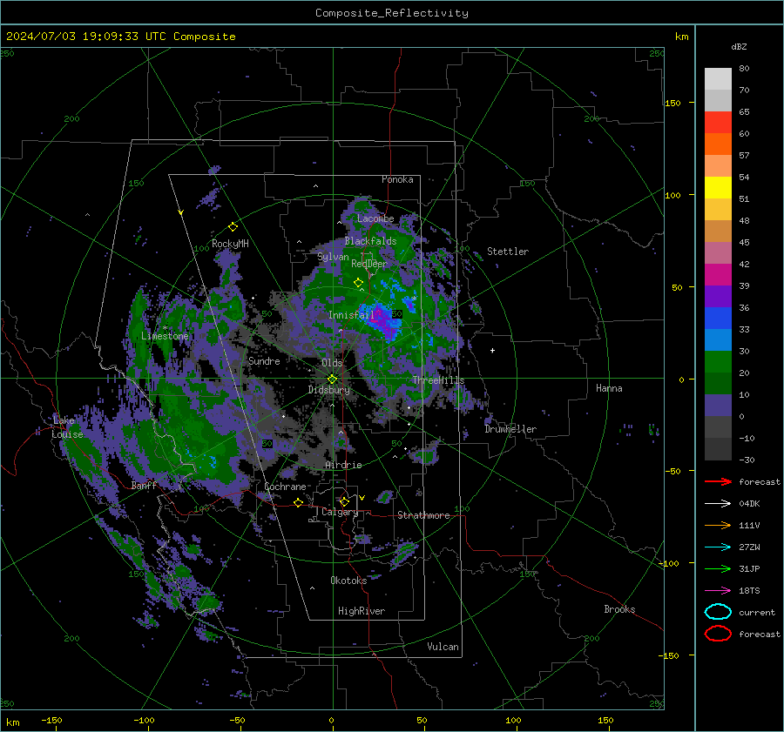The width and height of the screenshot is (784, 732).
Task: Click the HighRiver city label
Action: click(362, 611)
